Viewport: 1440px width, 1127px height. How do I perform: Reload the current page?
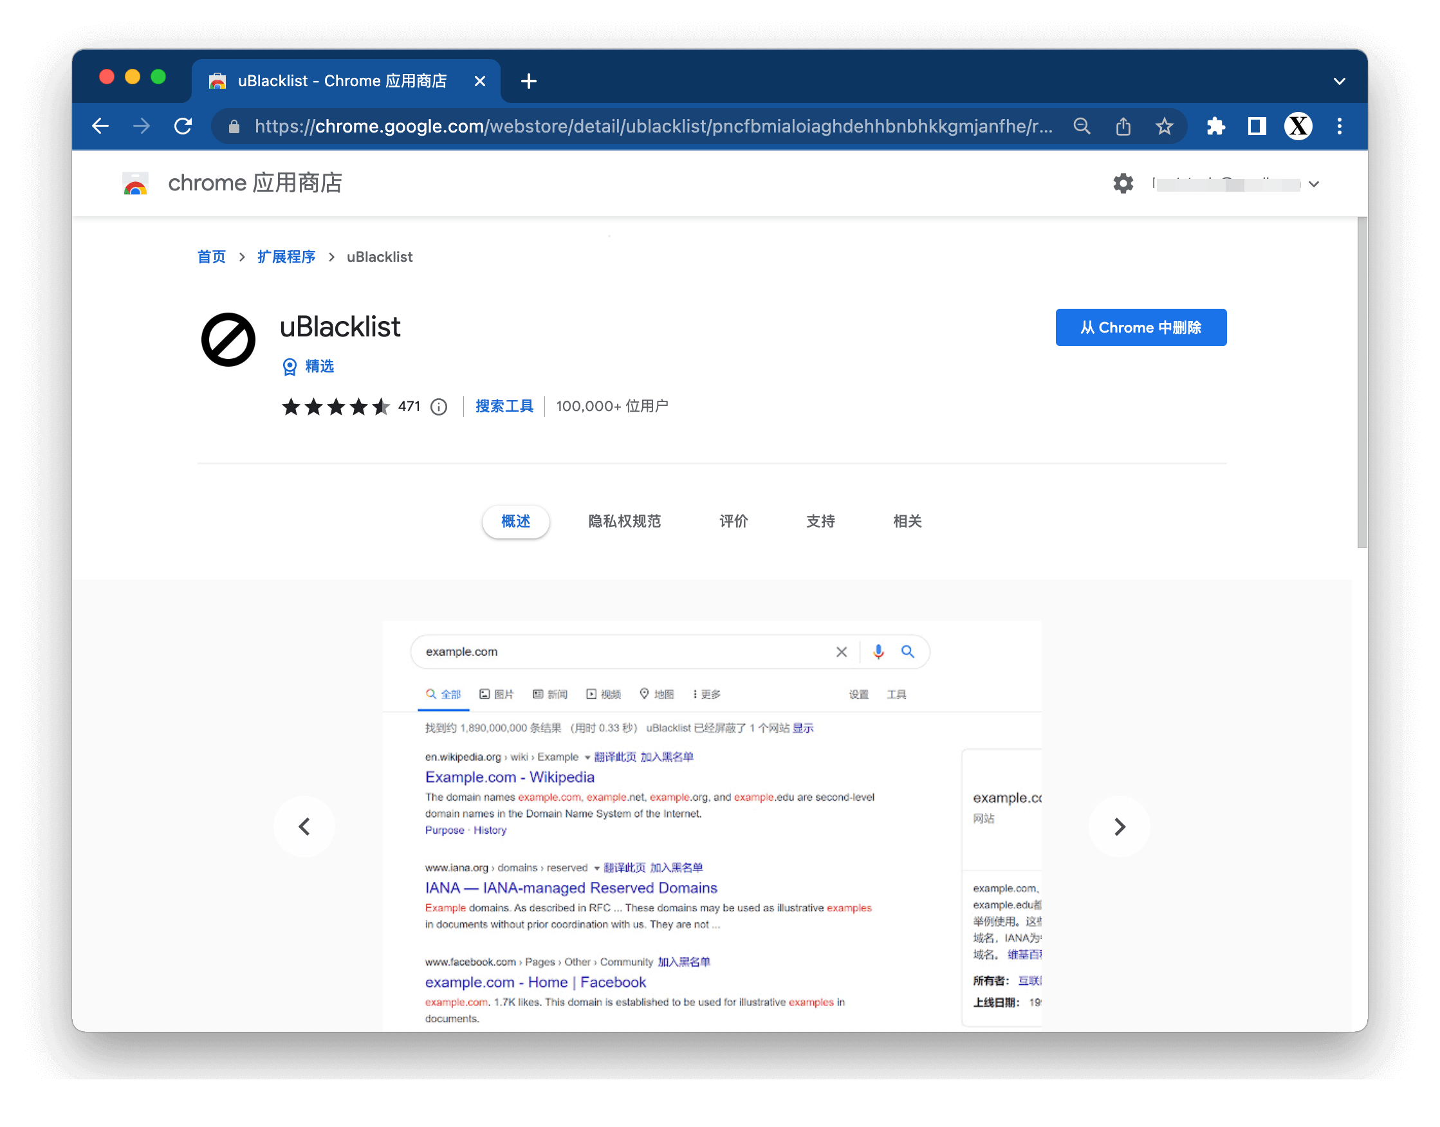pyautogui.click(x=183, y=126)
